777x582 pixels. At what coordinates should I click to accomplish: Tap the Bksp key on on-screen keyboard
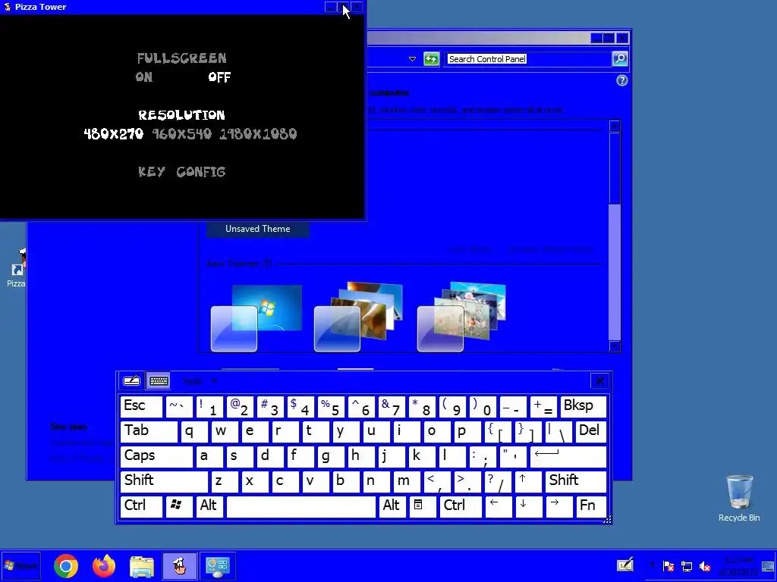pyautogui.click(x=584, y=406)
